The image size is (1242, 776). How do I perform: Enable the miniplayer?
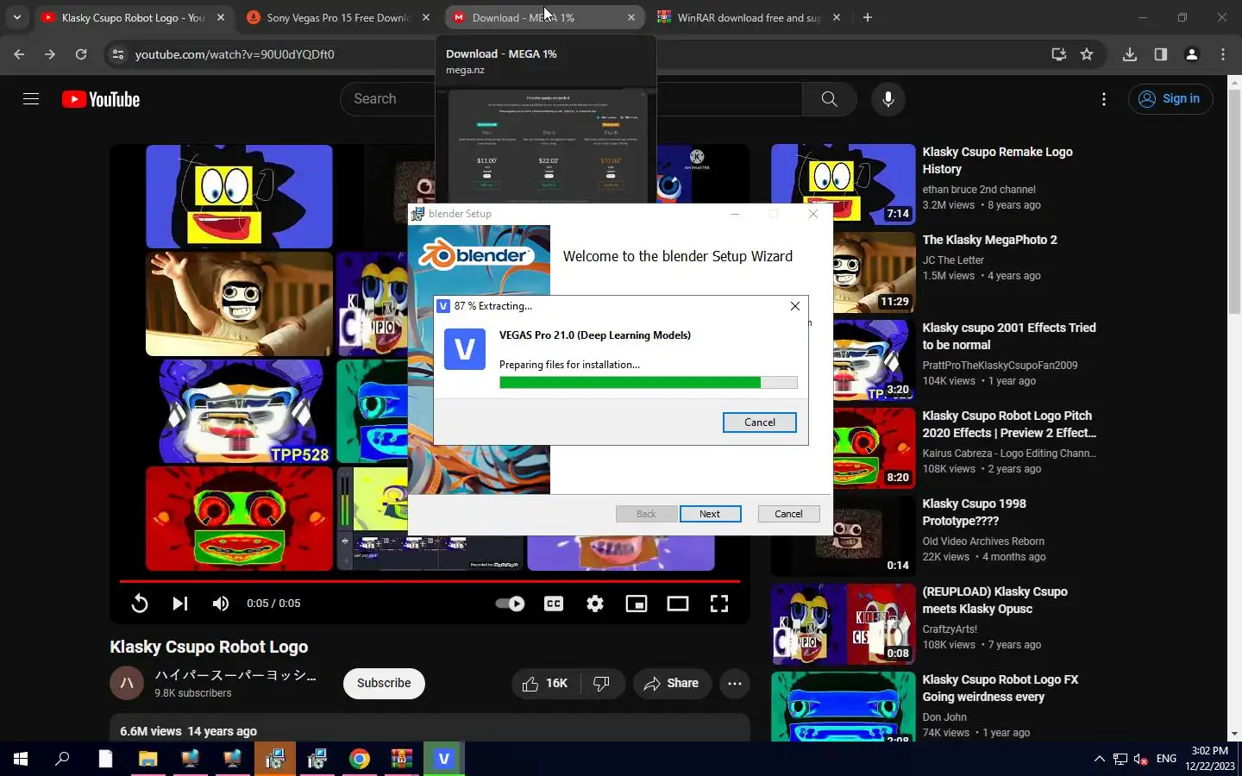637,604
